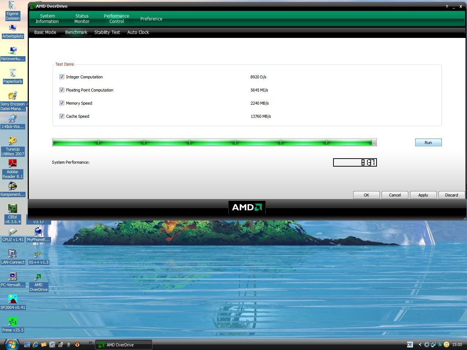Select Benchmark subtab

point(76,32)
